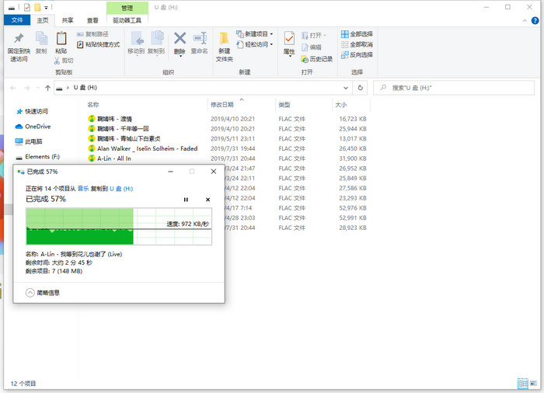
Task: Open the New item menu
Action: [x=255, y=34]
